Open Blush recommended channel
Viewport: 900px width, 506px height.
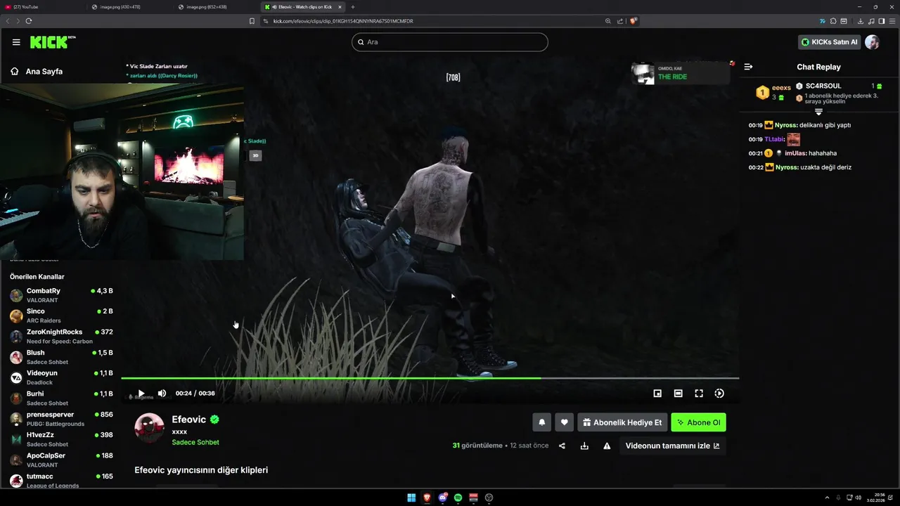pyautogui.click(x=61, y=357)
